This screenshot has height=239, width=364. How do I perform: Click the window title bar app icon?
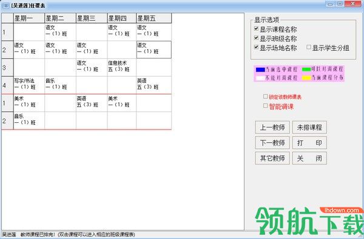(x=5, y=5)
